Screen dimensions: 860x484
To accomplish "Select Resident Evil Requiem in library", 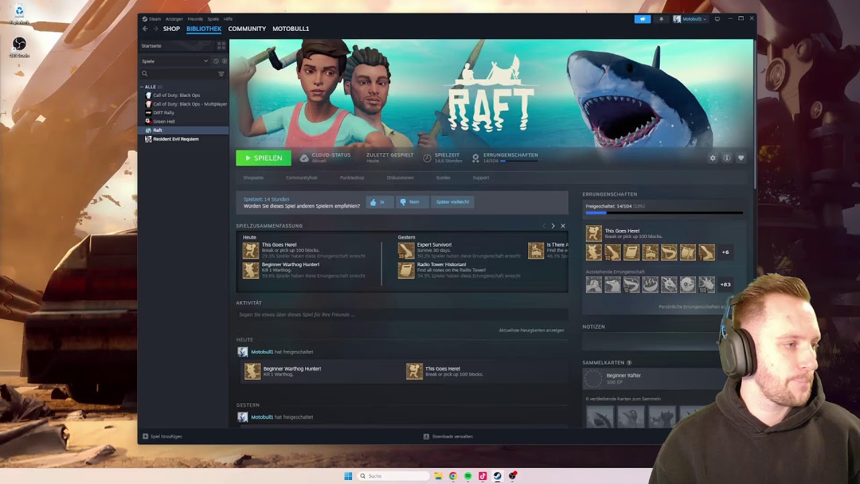I will pyautogui.click(x=175, y=139).
